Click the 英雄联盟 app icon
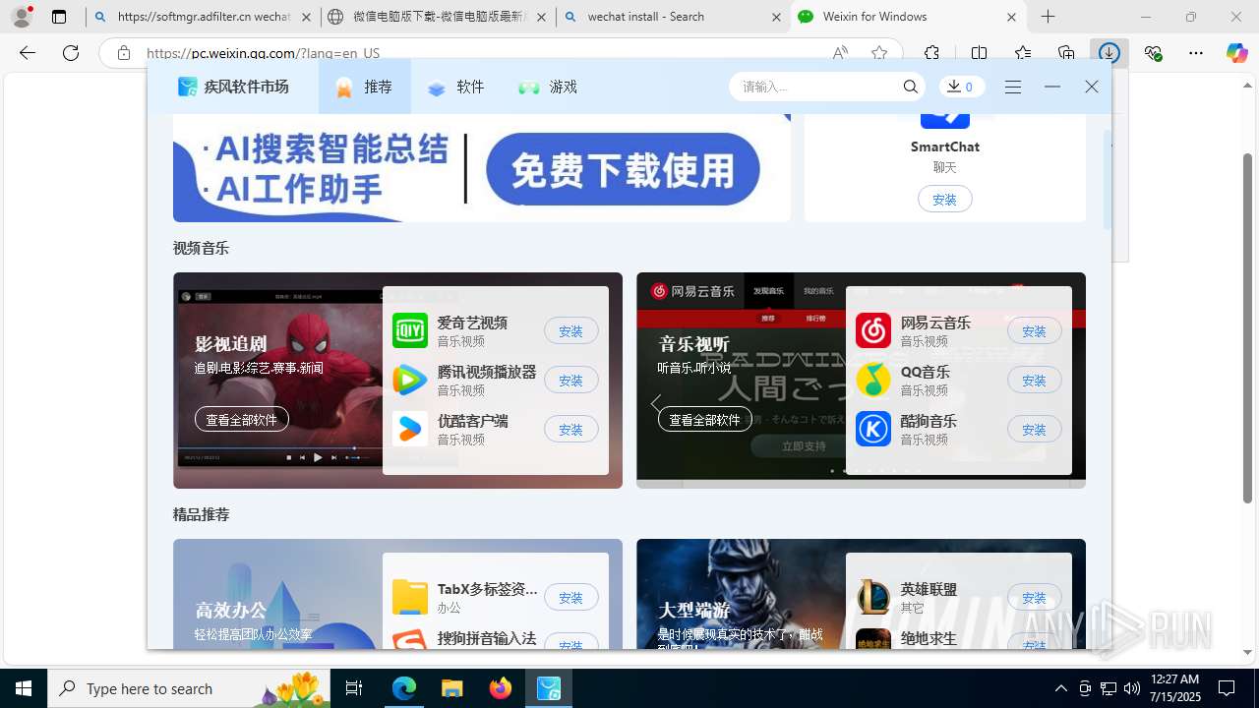The image size is (1259, 708). pyautogui.click(x=873, y=597)
